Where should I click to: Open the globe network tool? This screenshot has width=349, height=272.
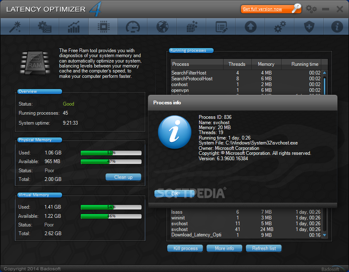pyautogui.click(x=162, y=27)
